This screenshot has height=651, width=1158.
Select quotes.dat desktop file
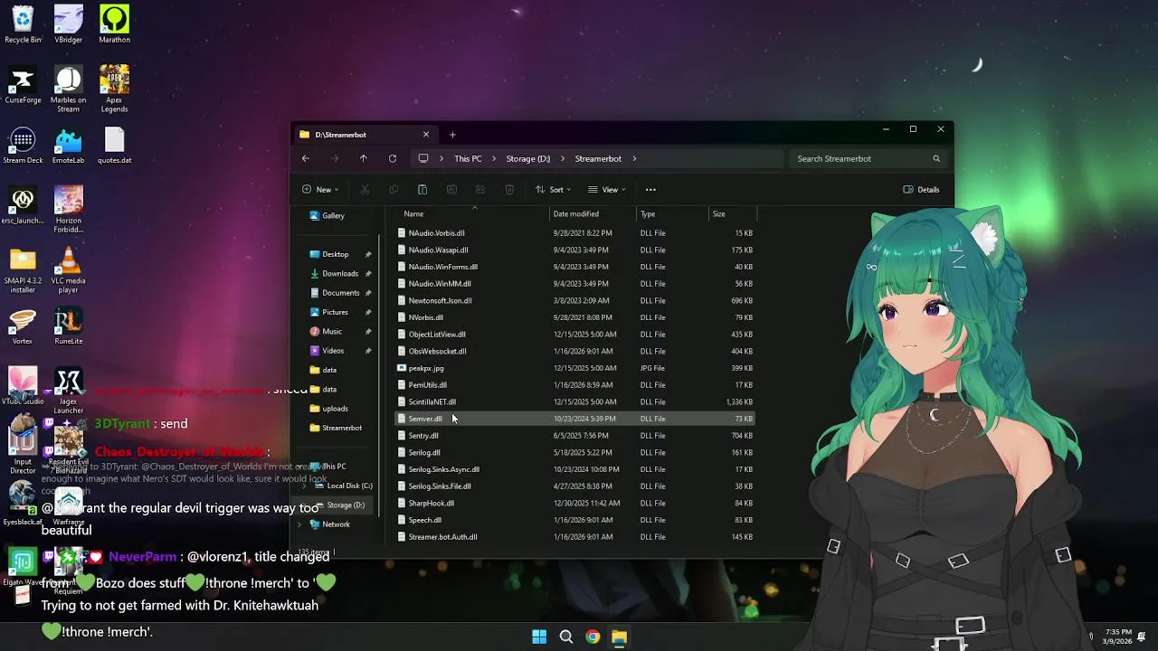[x=114, y=146]
